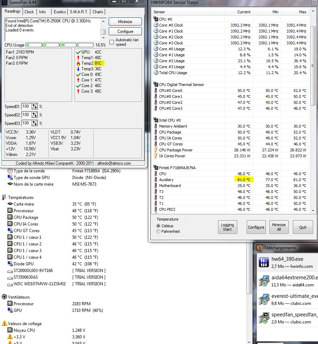Select the Readings tab in SpeedFan
The width and height of the screenshot is (318, 344).
13,11
